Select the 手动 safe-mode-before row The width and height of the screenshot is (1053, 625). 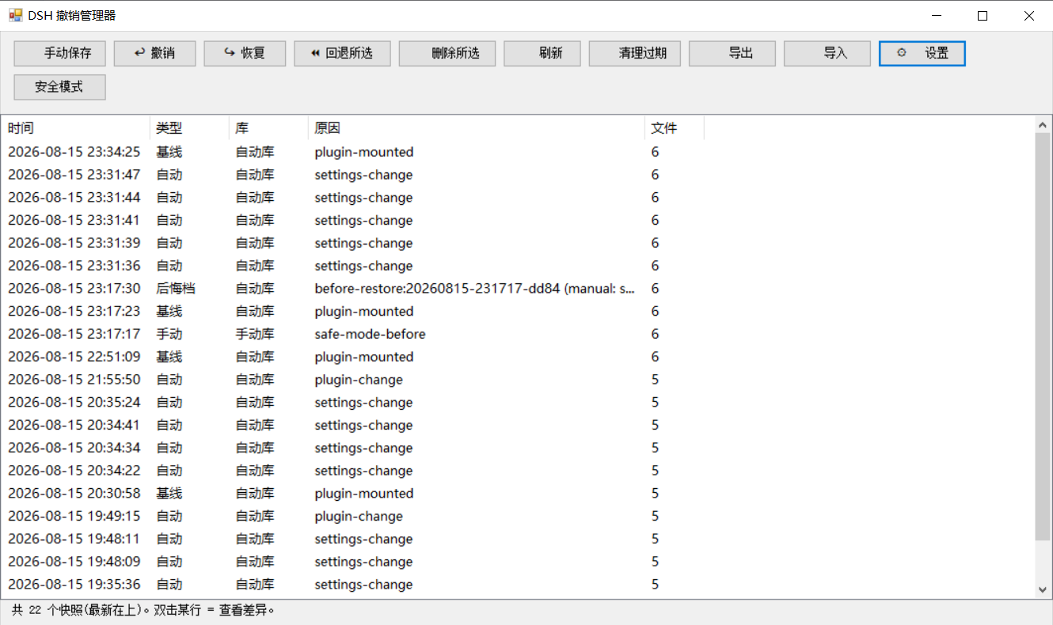tap(354, 334)
